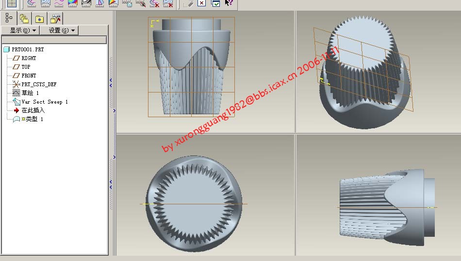Open the draft analysis tool icon
The width and height of the screenshot is (461, 261).
click(100, 3)
